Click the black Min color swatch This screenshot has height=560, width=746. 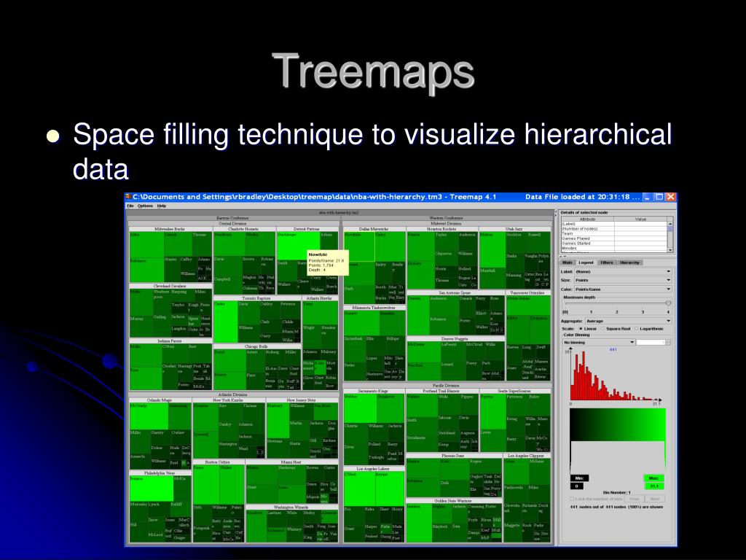click(579, 478)
